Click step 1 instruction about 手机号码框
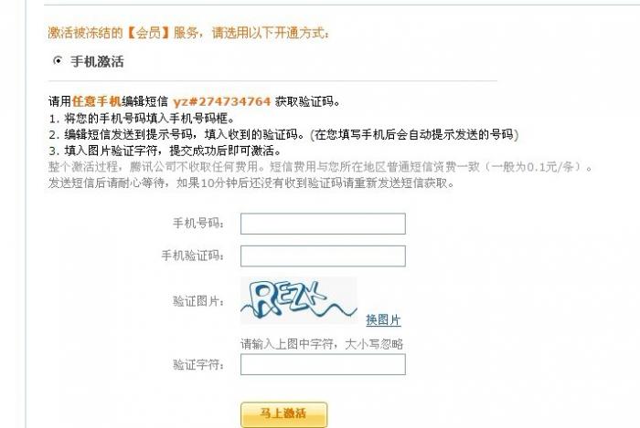This screenshot has height=428, width=640. tap(142, 119)
